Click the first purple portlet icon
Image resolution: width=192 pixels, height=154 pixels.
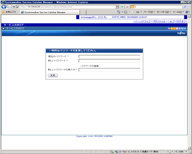tap(169, 28)
